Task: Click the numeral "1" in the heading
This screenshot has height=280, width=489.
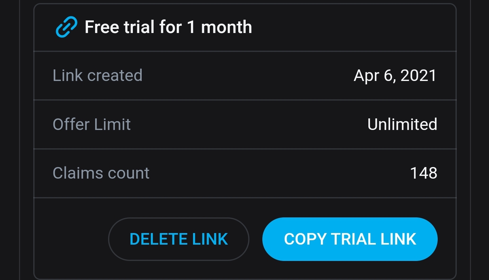Action: click(191, 27)
